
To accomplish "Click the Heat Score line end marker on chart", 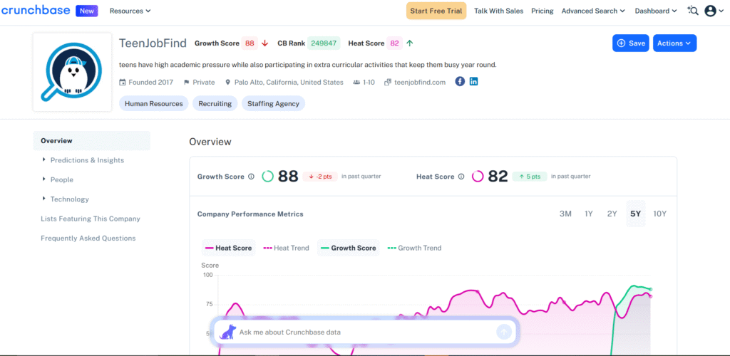I will [x=651, y=296].
